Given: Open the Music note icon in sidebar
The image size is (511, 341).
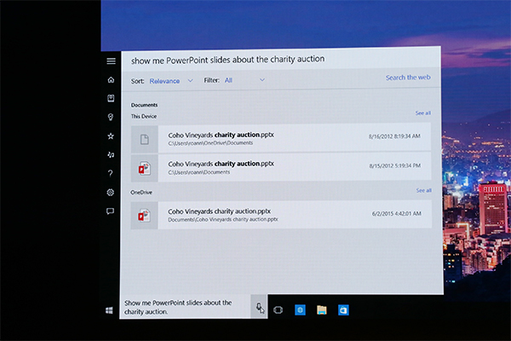Looking at the screenshot, I should tap(111, 154).
